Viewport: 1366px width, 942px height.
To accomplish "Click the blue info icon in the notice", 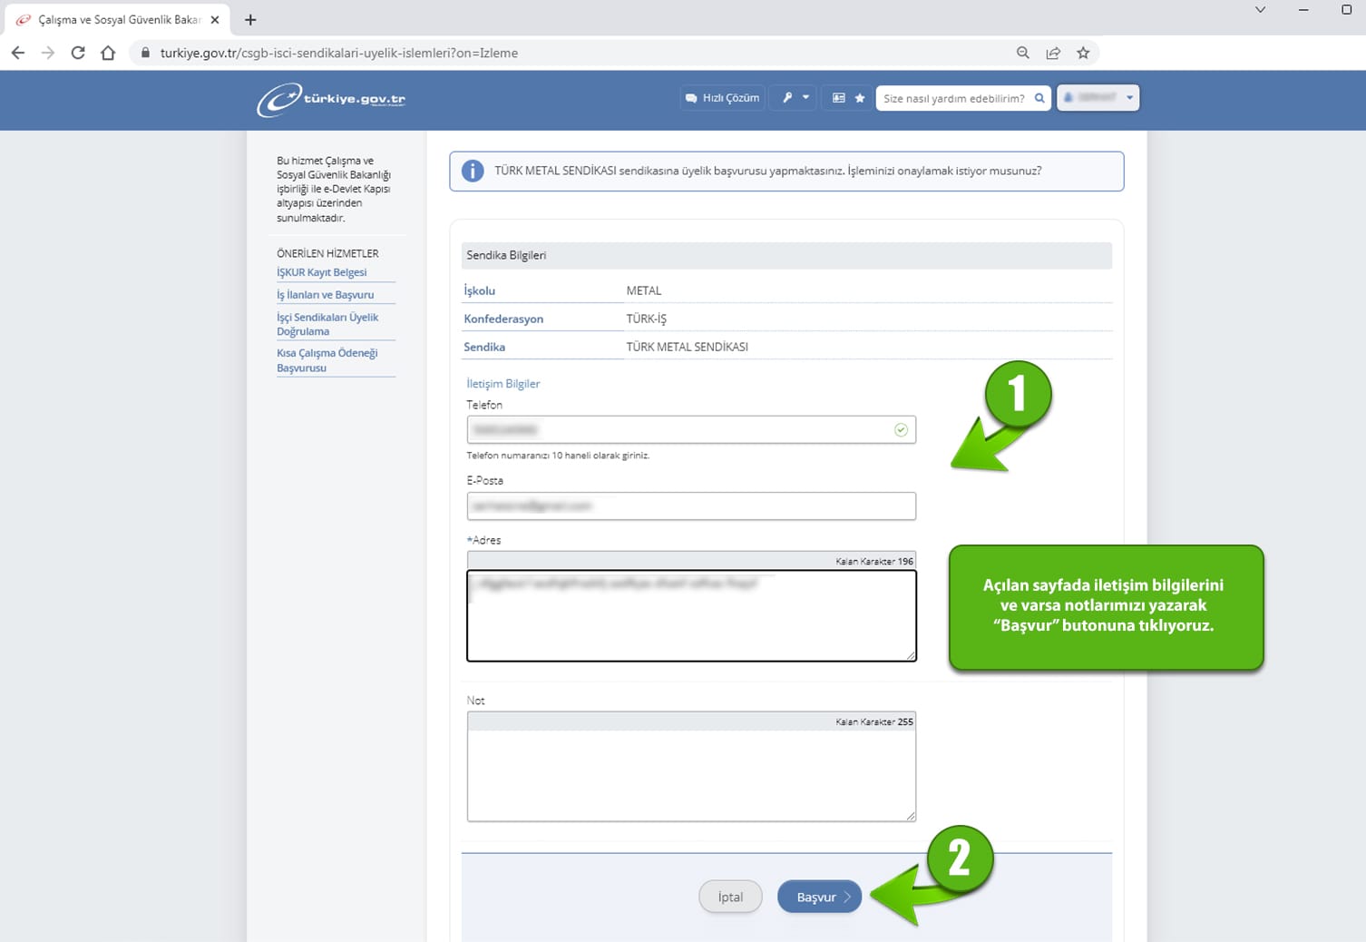I will (x=473, y=171).
